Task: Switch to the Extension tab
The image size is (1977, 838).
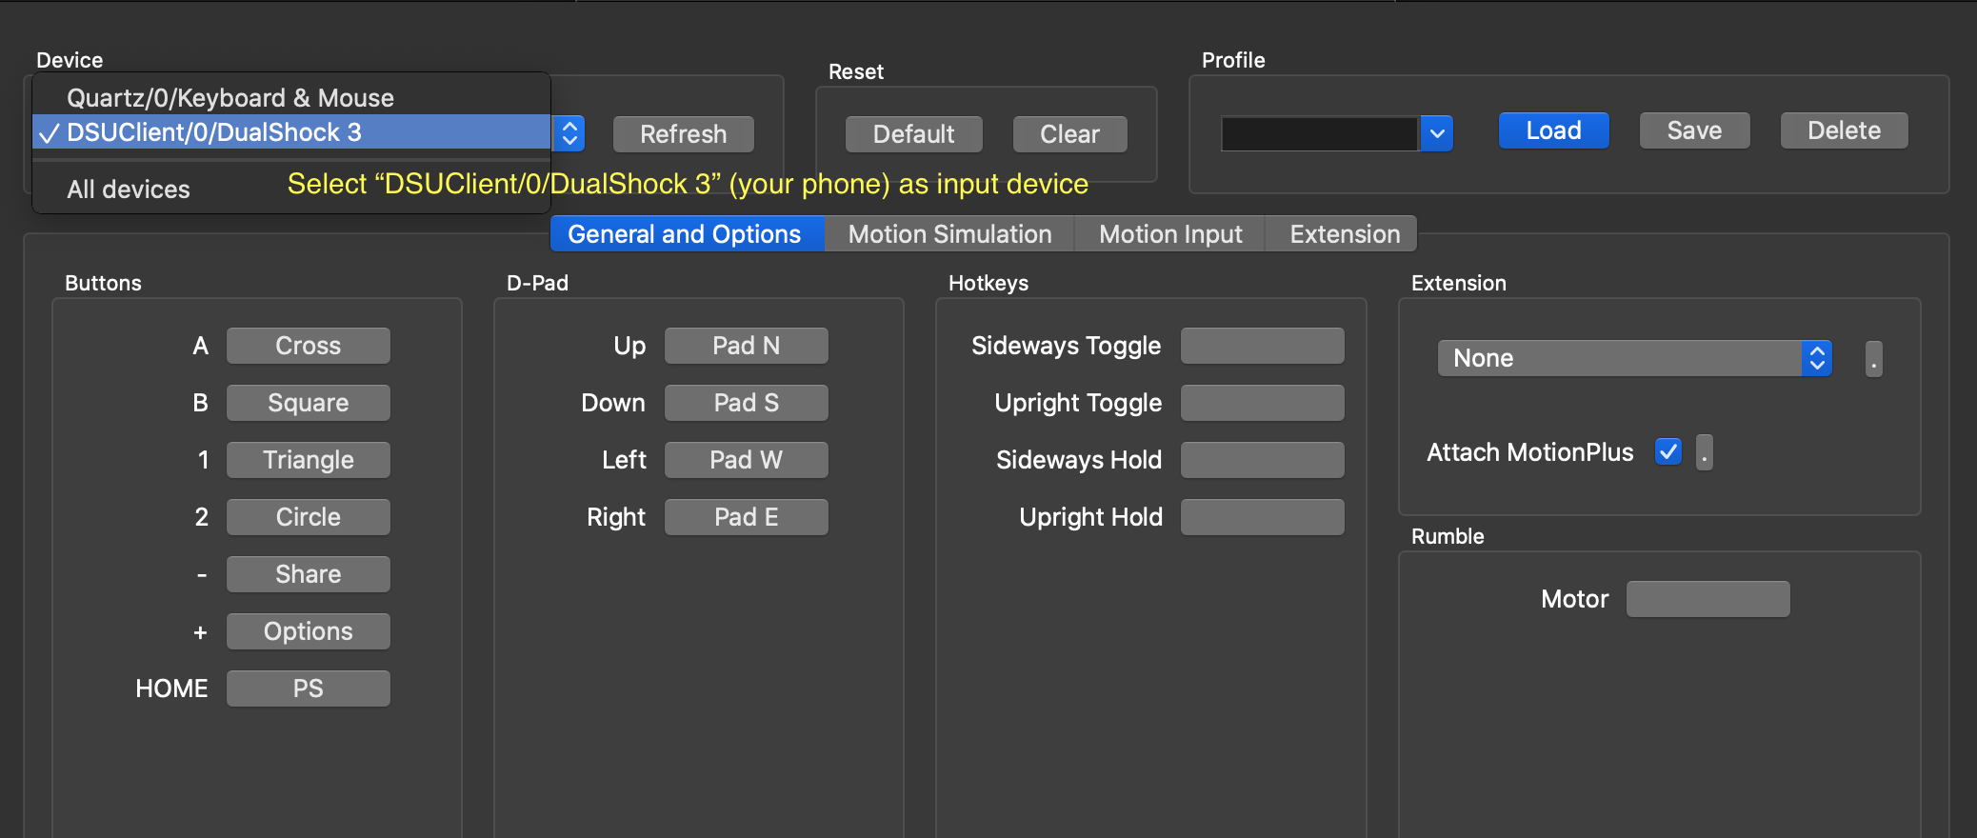Action: 1342,234
